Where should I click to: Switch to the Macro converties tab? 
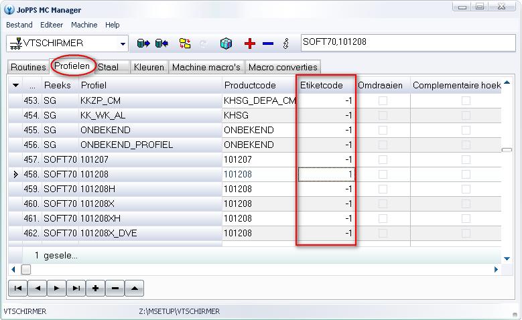283,67
